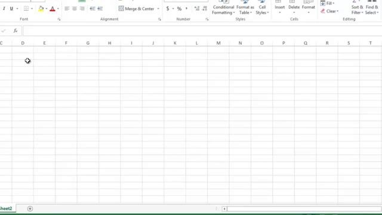
Task: Apply cell borders icon
Action: [x=26, y=9]
